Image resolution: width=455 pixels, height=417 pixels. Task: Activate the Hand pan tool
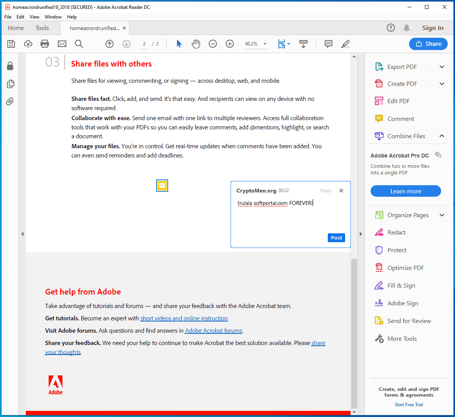tap(196, 44)
